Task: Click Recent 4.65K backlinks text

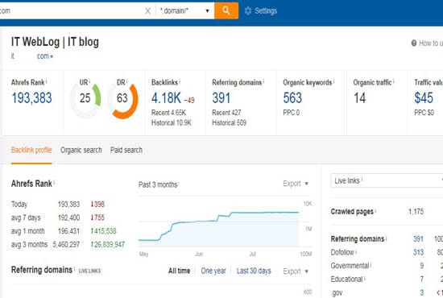Action: point(168,113)
